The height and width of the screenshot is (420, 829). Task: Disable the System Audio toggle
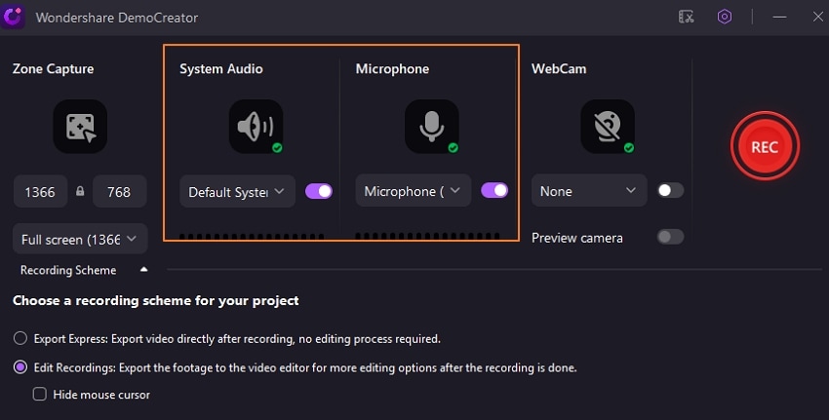pyautogui.click(x=319, y=191)
